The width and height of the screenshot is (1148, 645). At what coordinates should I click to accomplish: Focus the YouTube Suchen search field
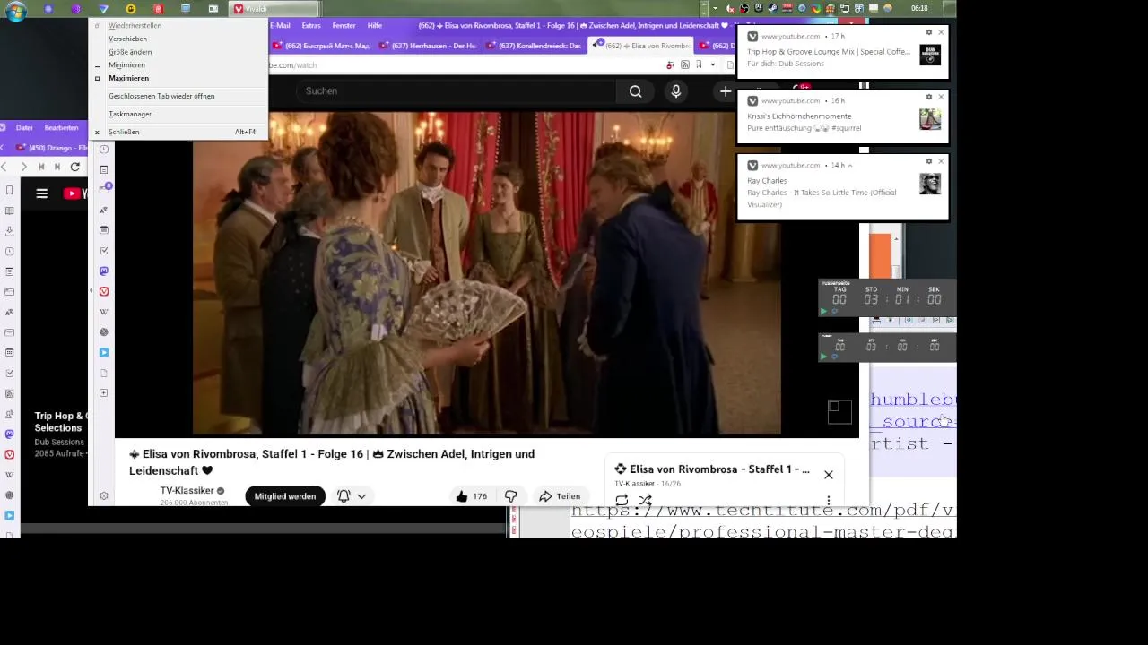(456, 91)
